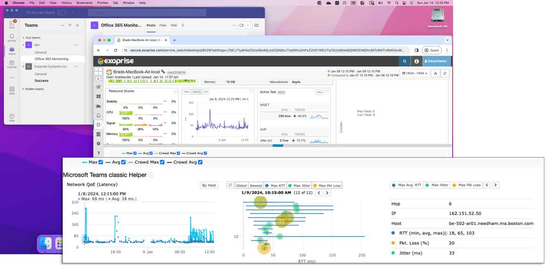
Task: Show next hop with arrow beside (12 of 12)
Action: [327, 193]
